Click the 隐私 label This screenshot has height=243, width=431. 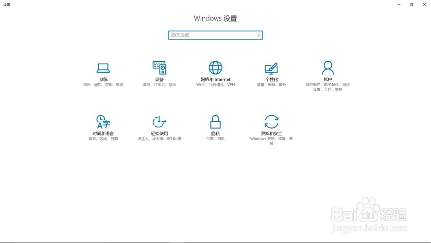click(215, 133)
